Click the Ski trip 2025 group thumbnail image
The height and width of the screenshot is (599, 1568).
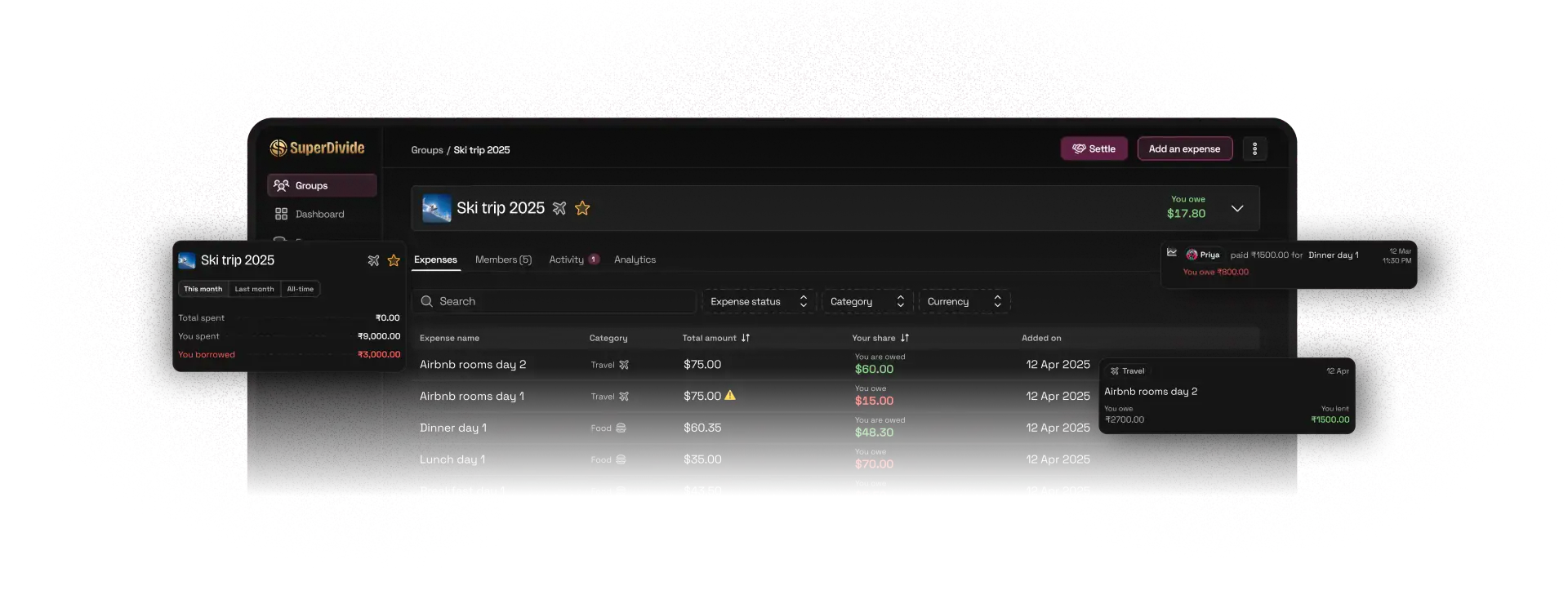pyautogui.click(x=436, y=208)
